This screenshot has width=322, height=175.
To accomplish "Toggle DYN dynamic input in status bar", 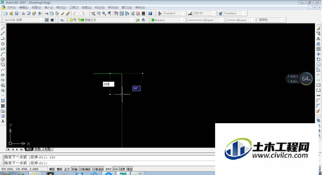I will pos(115,169).
